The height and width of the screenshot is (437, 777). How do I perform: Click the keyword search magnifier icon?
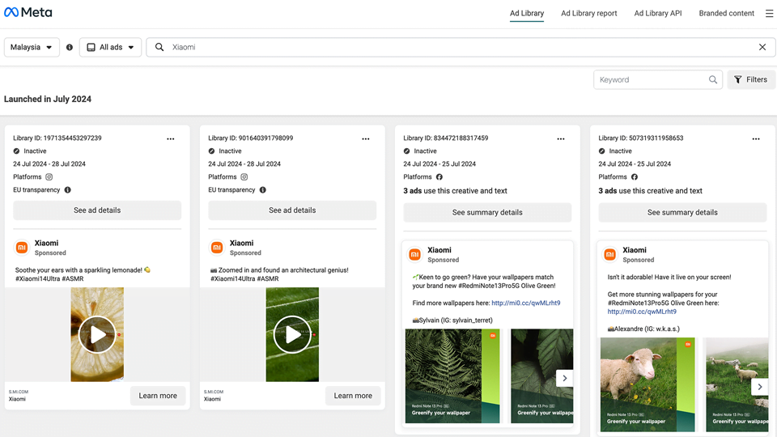[x=712, y=79]
